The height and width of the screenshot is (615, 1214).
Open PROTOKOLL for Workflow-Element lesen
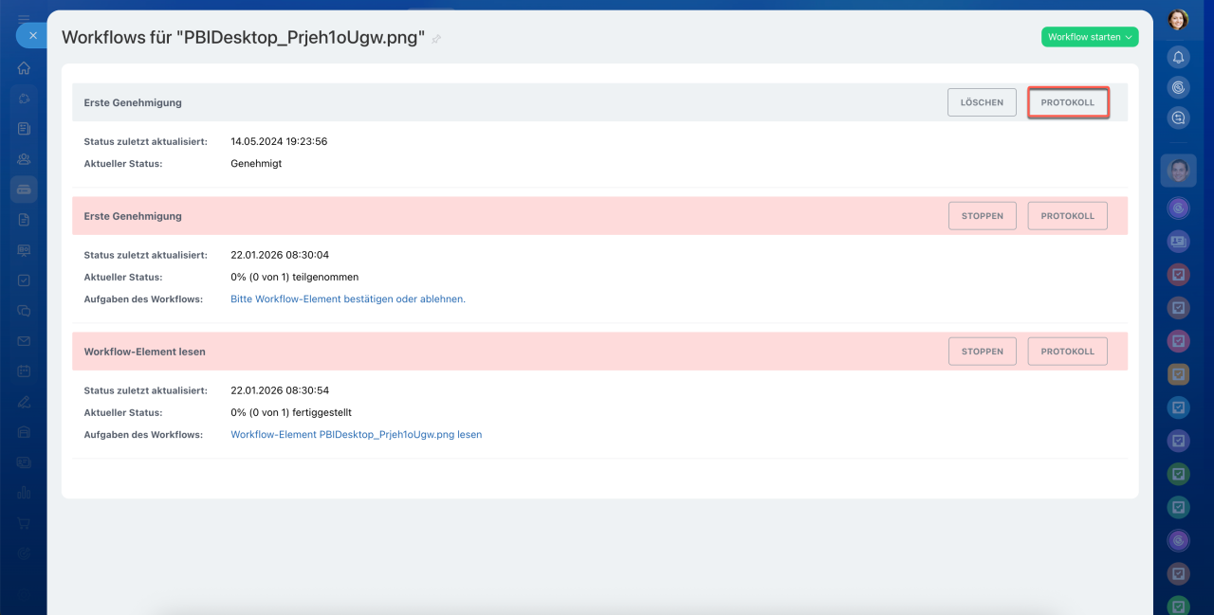tap(1068, 352)
